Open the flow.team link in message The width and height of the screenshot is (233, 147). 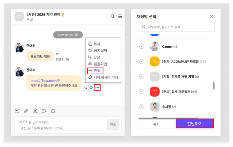(x=45, y=81)
